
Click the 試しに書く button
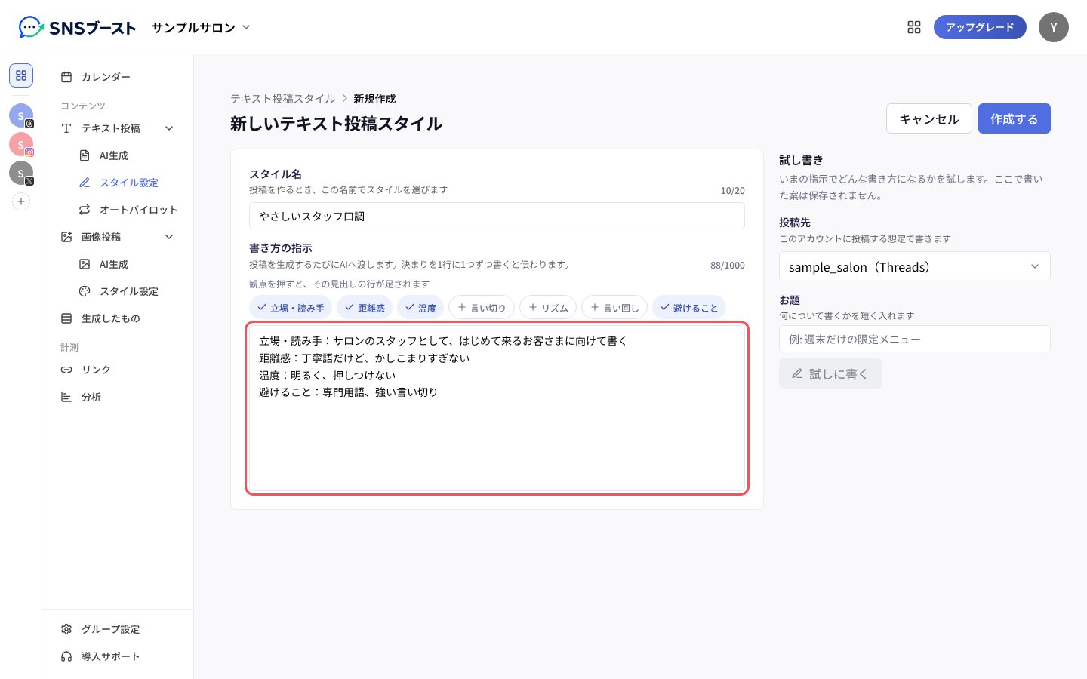point(830,373)
